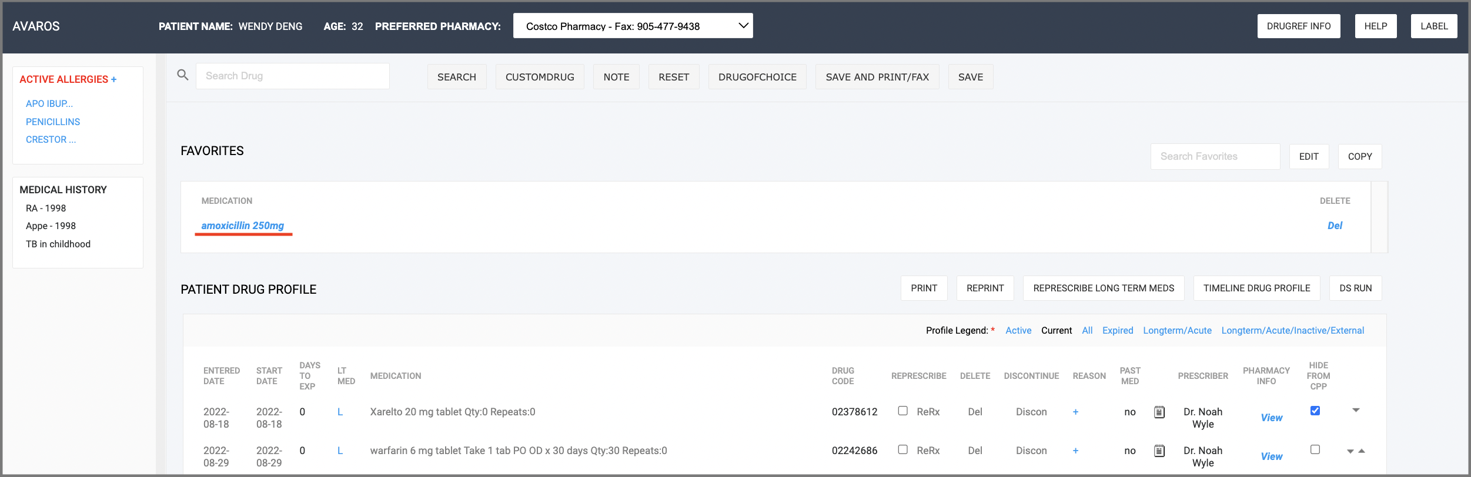This screenshot has height=477, width=1471.
Task: Add reason plus for warfarin row
Action: (1075, 451)
